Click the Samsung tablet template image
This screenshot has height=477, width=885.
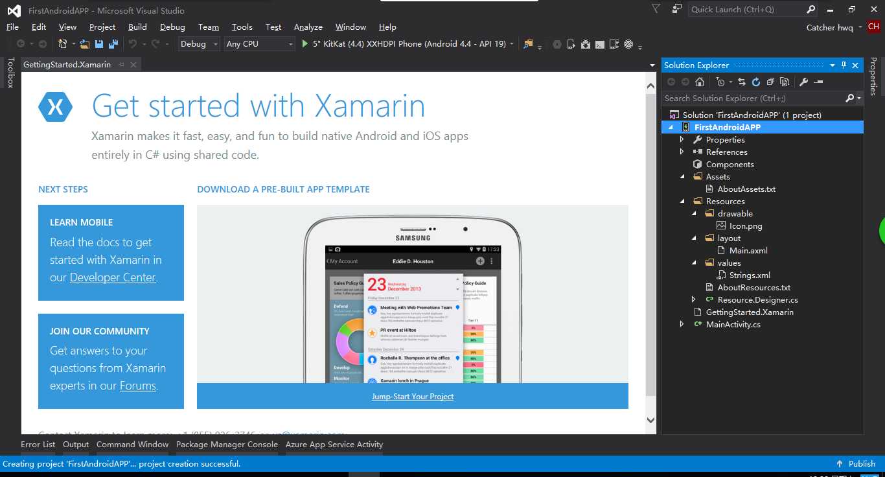click(x=413, y=294)
